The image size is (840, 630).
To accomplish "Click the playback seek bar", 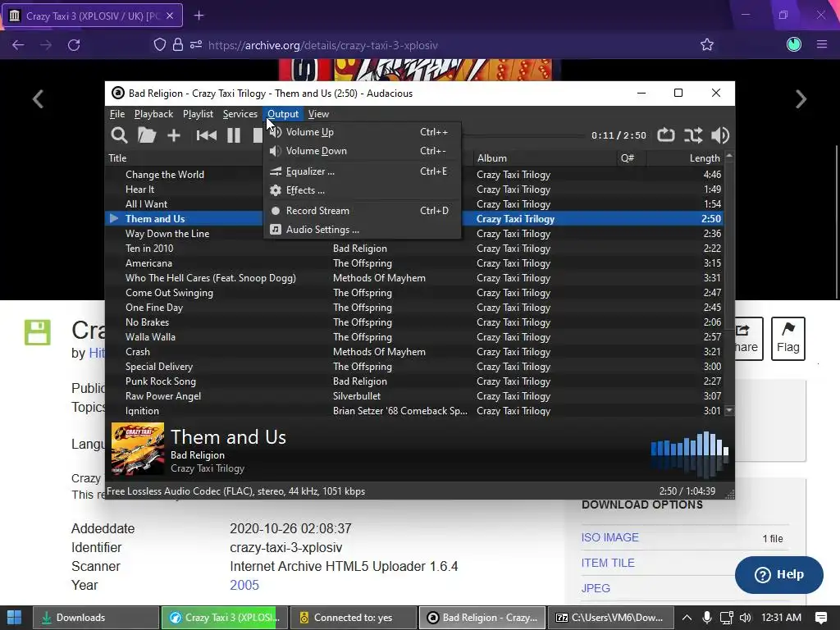I will [523, 135].
